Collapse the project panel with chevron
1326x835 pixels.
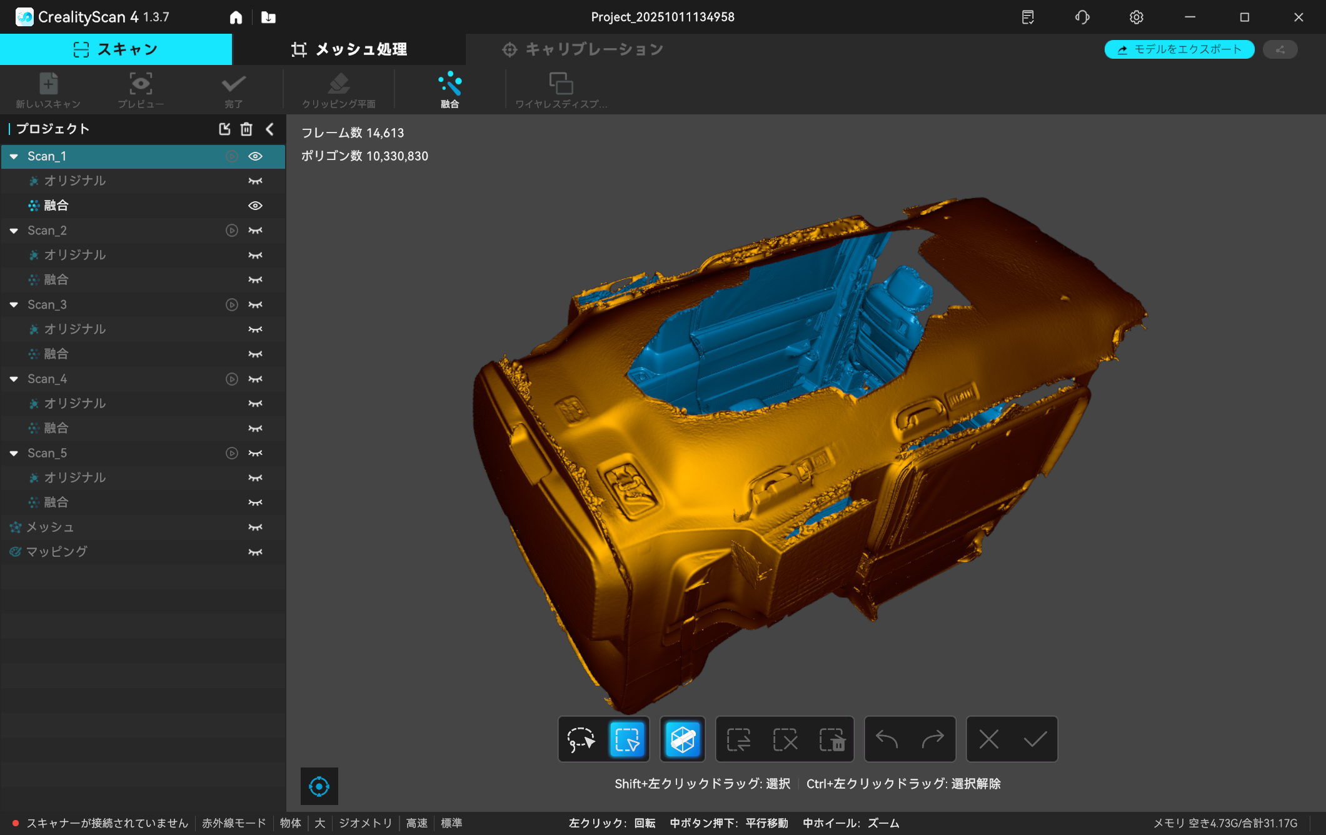(x=270, y=129)
